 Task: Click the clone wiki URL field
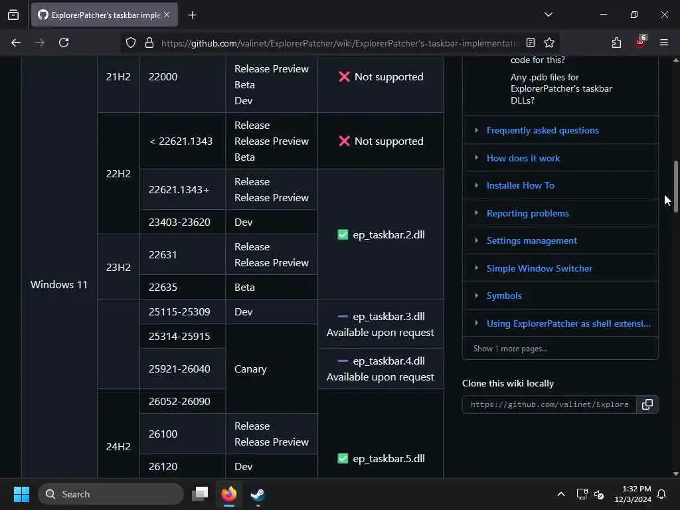pyautogui.click(x=549, y=404)
